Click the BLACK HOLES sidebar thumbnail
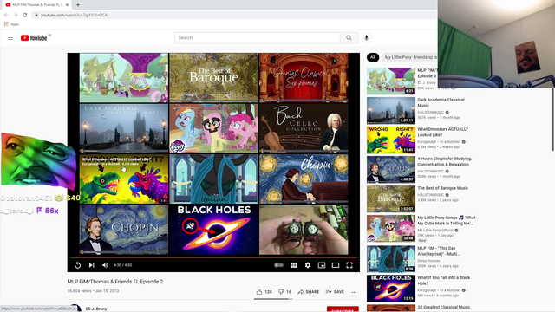Screen dimensions: 555x312 click(x=391, y=289)
